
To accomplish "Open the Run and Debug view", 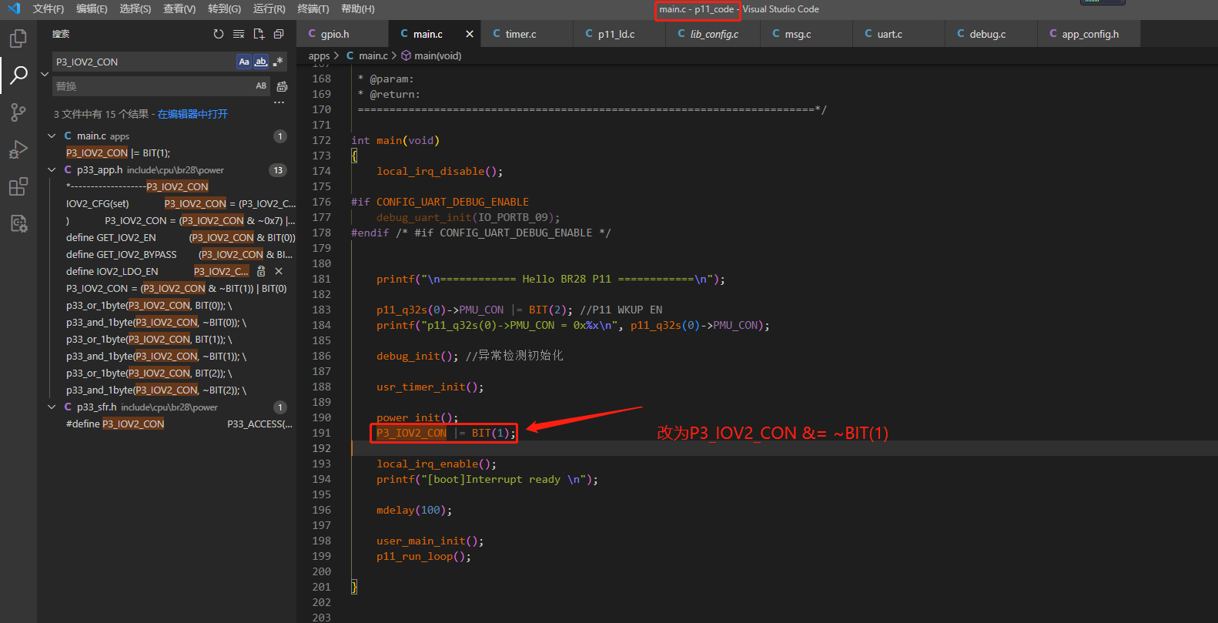I will (18, 149).
